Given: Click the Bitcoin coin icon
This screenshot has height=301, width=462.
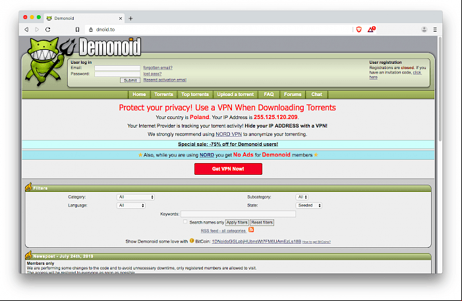Looking at the screenshot, I should [192, 241].
